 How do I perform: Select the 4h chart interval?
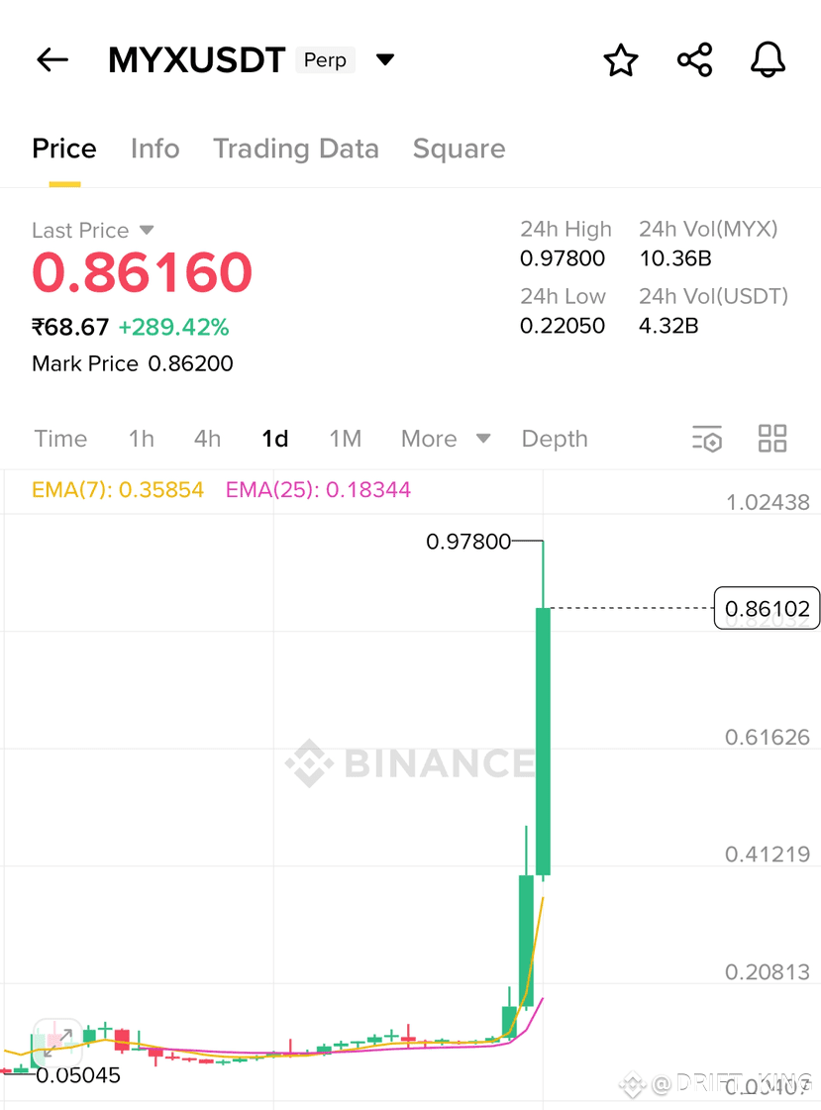207,439
